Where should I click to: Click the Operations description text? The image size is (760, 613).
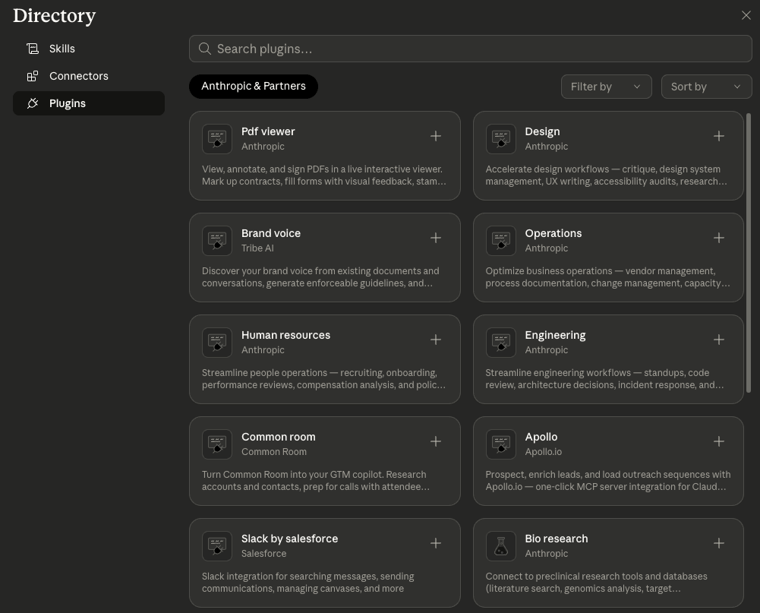pos(608,277)
